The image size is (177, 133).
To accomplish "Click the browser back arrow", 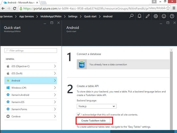I will pyautogui.click(x=3, y=8).
